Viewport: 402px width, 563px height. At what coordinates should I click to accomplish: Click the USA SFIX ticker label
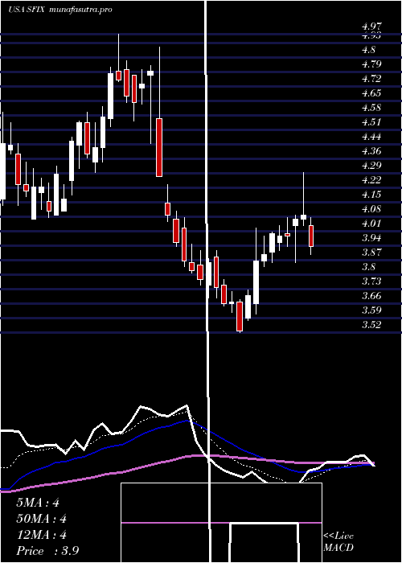(27, 10)
